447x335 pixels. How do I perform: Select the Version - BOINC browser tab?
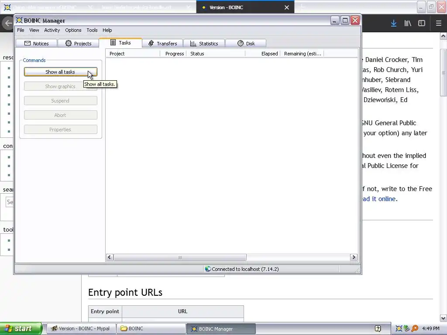245,7
